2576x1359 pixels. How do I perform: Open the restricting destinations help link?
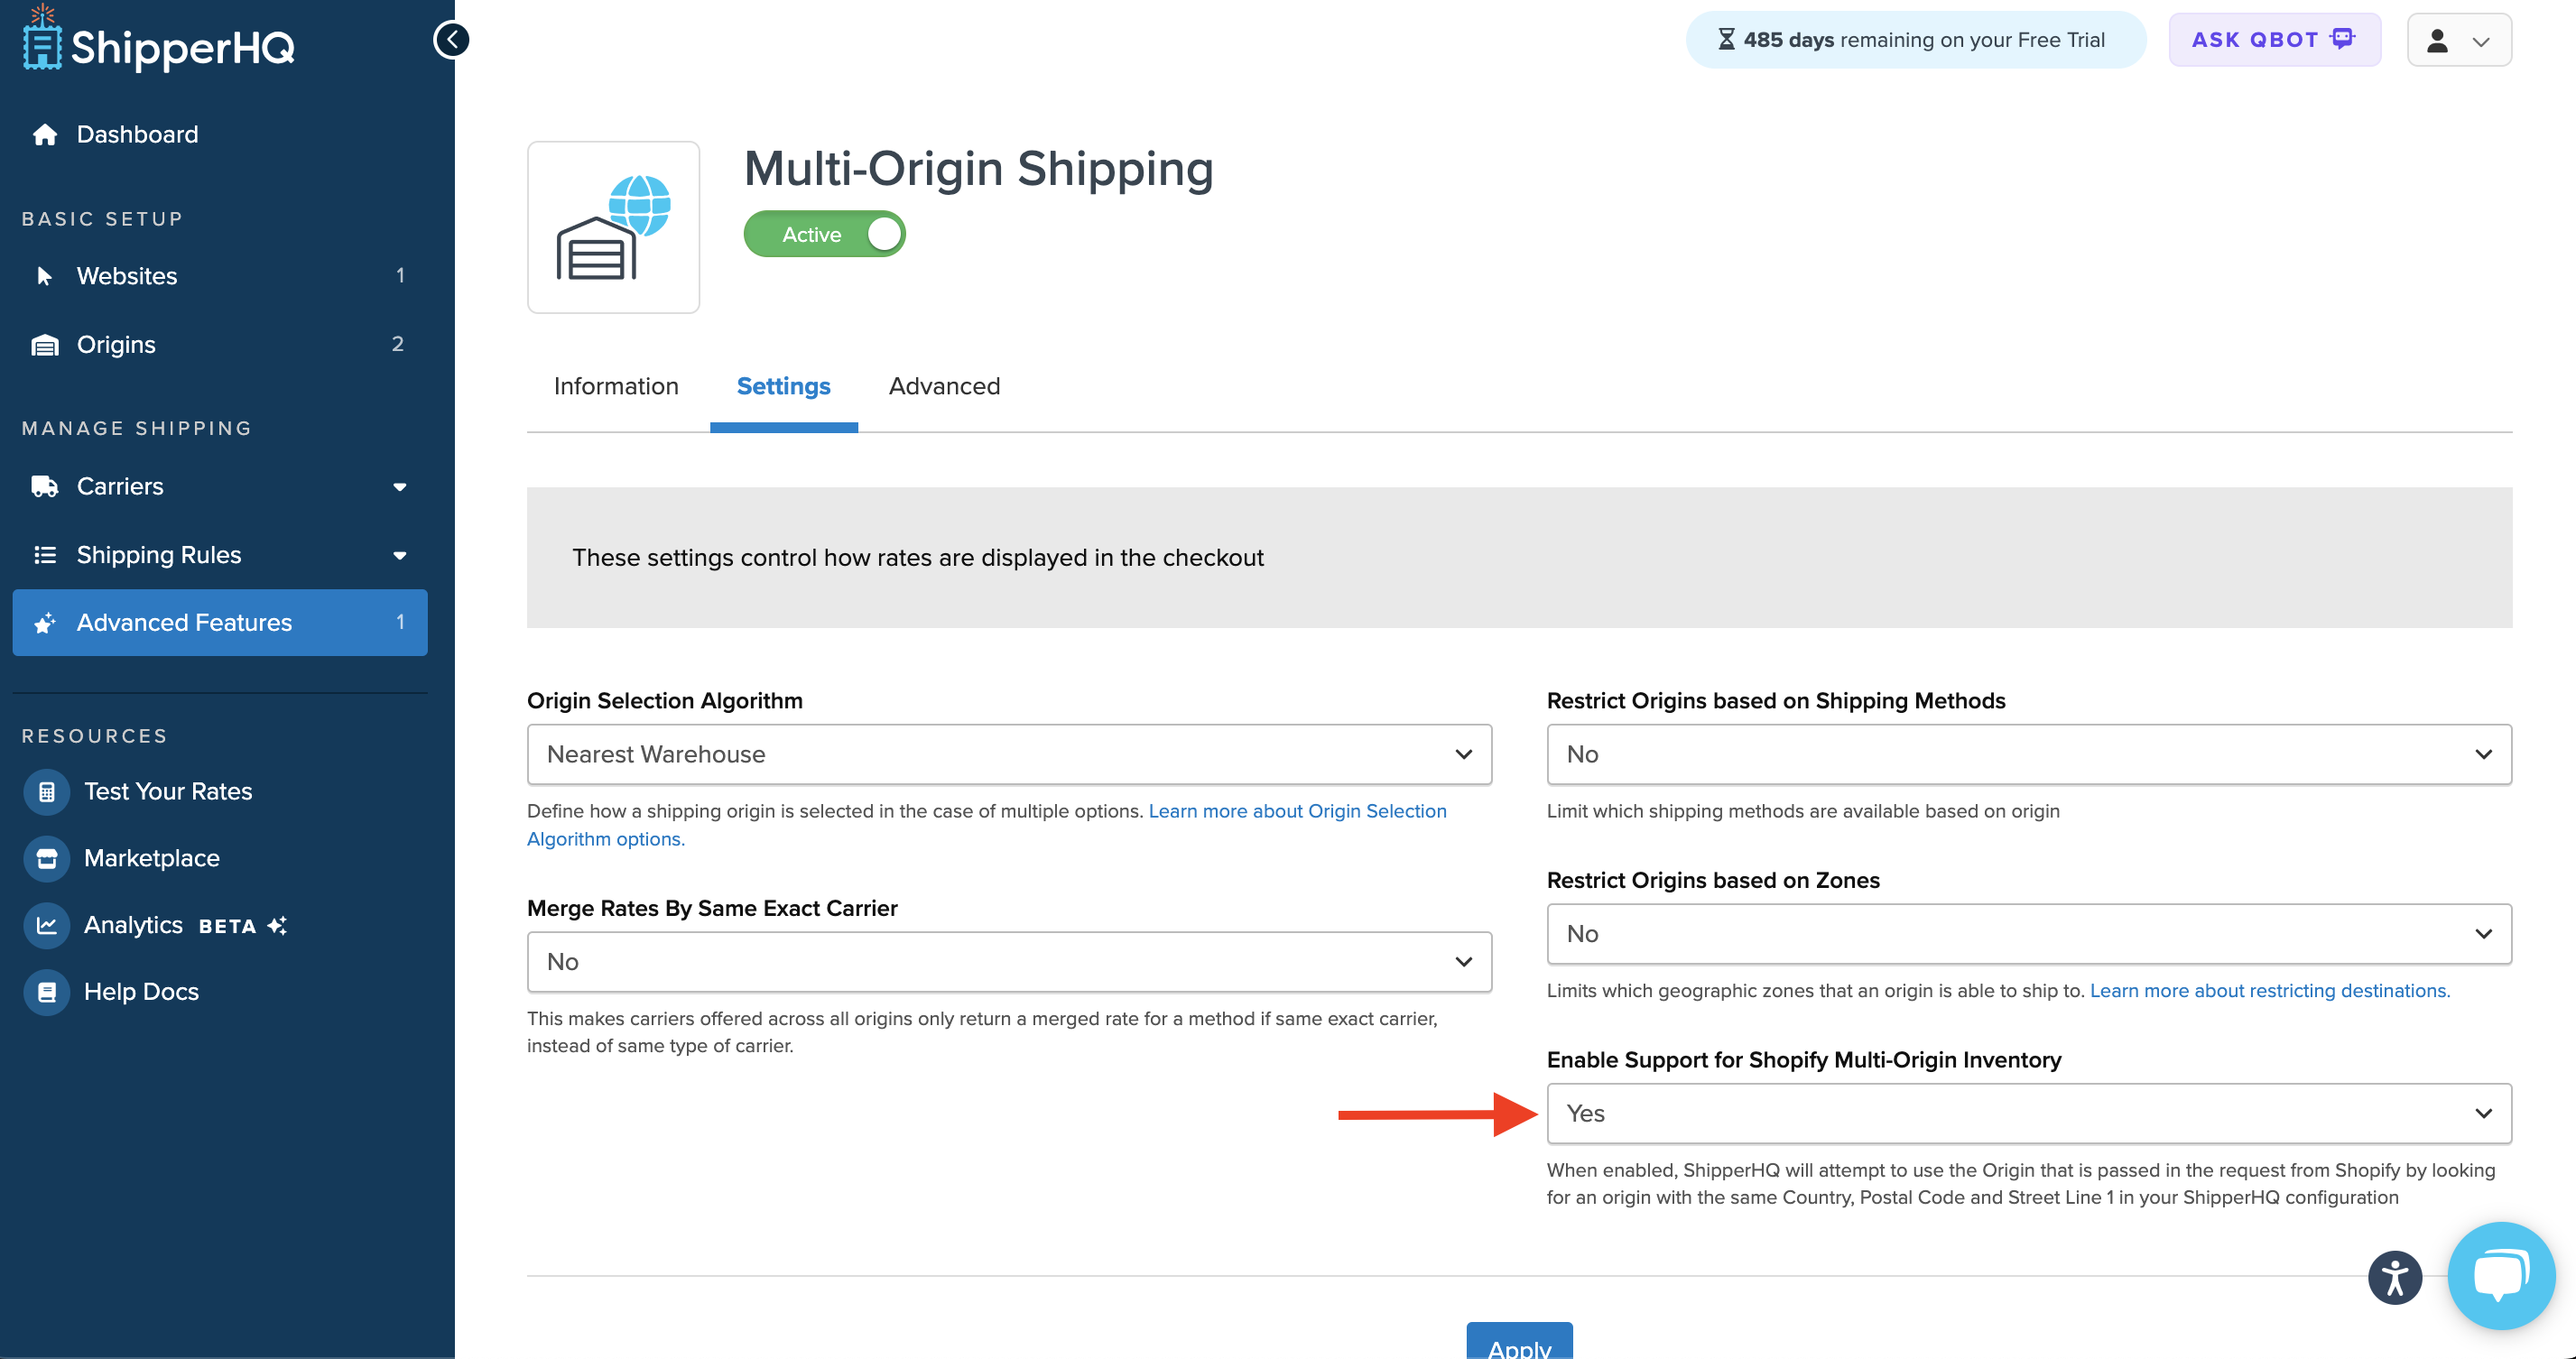pos(2269,990)
